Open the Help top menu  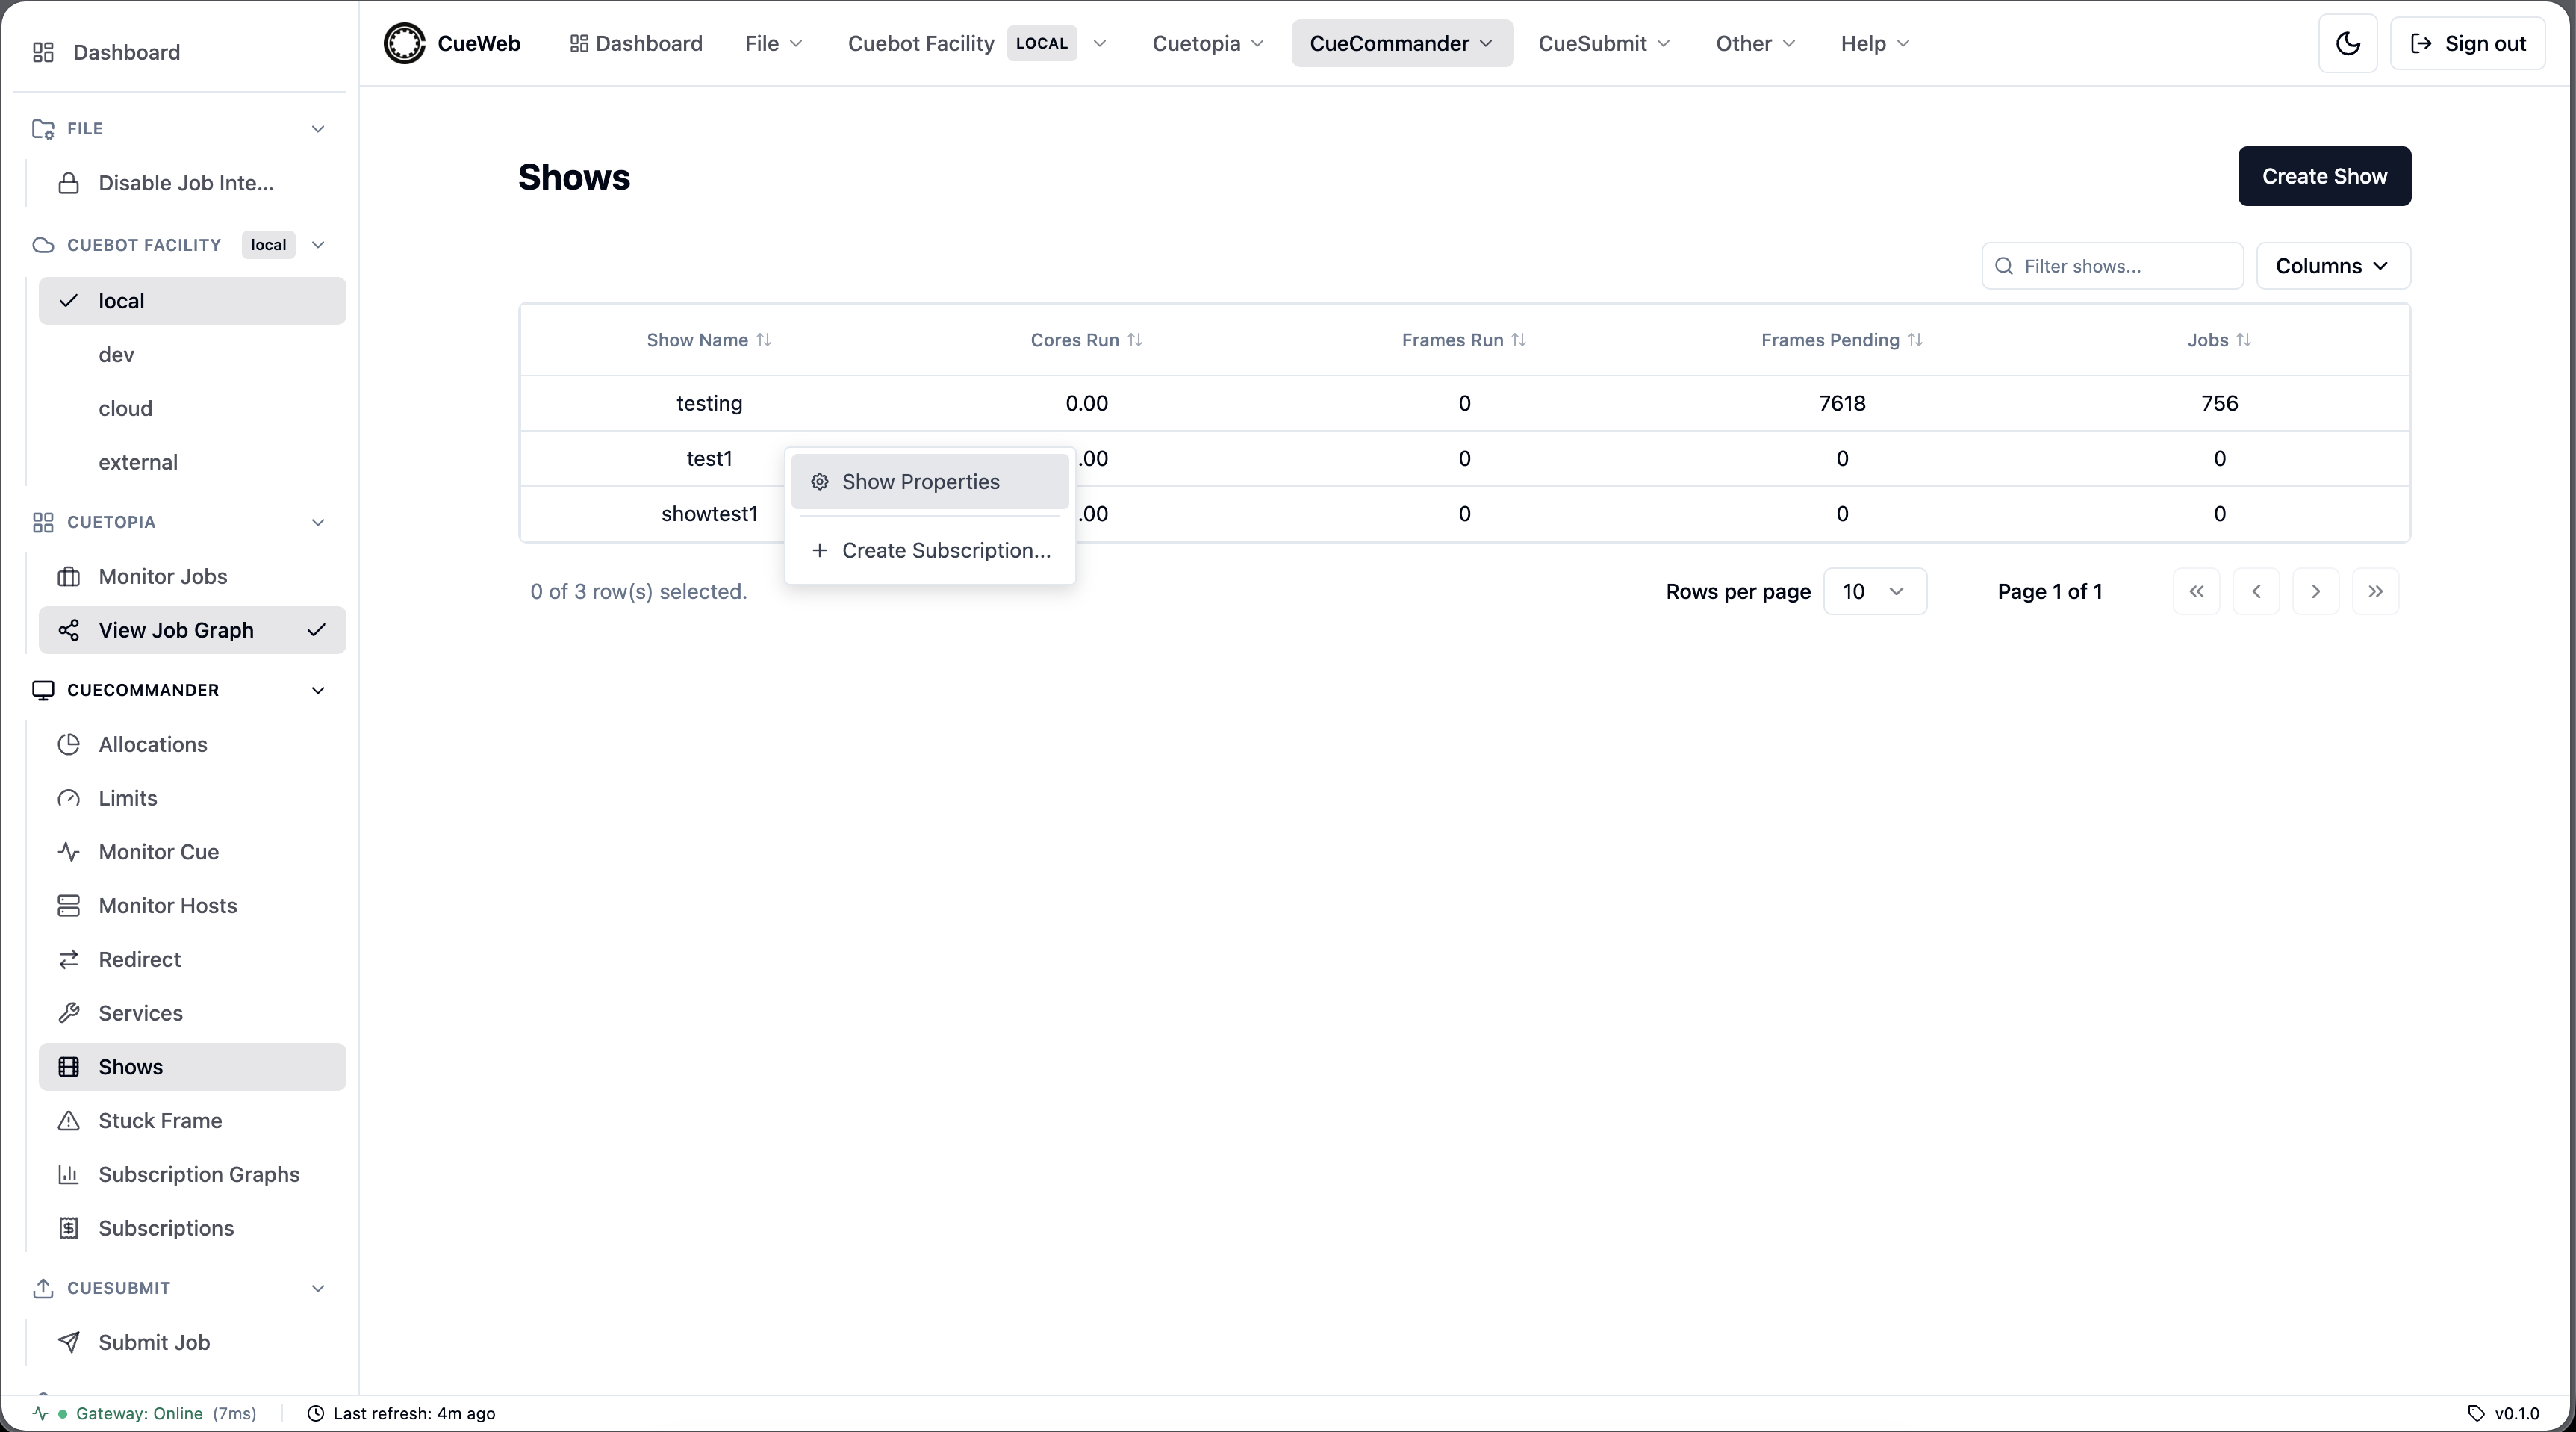pos(1875,43)
